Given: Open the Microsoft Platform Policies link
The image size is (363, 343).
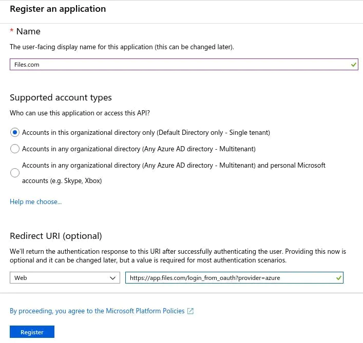Looking at the screenshot, I should tap(97, 311).
